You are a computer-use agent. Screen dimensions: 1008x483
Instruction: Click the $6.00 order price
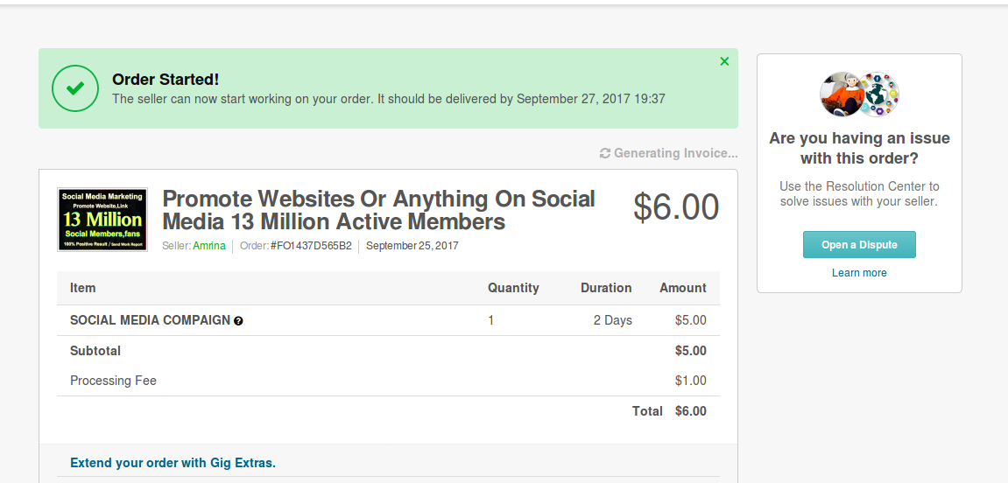click(x=675, y=207)
